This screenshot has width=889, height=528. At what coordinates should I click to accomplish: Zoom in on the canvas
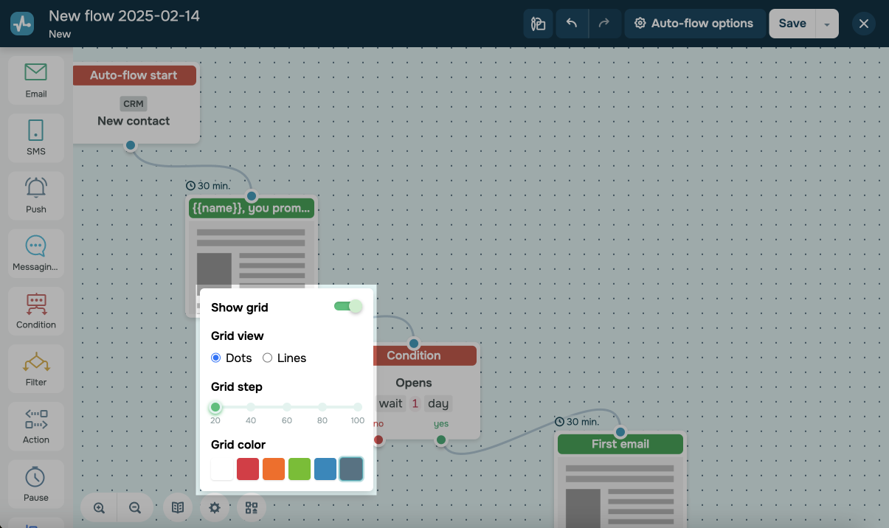[x=100, y=507]
